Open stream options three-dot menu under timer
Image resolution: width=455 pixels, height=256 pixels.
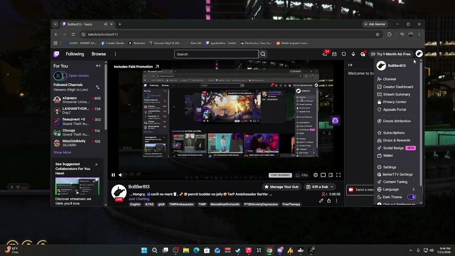coord(336,201)
